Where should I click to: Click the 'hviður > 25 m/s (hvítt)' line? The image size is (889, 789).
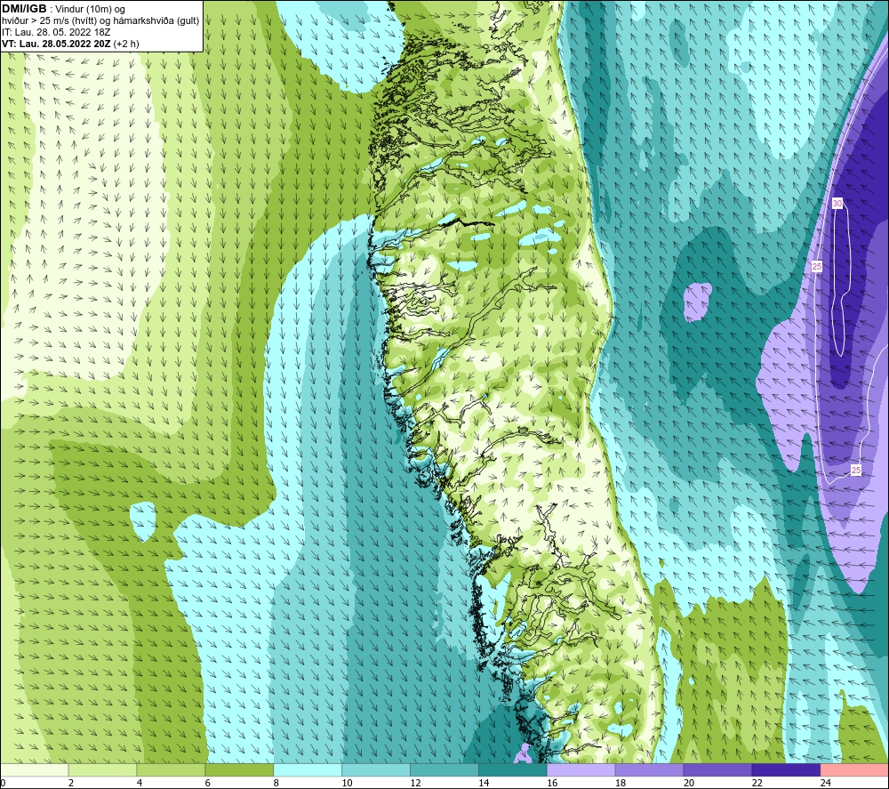pos(100,21)
